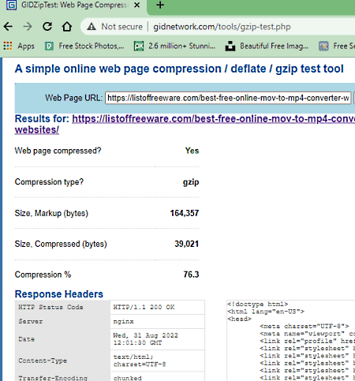Select the 'Server' header cell
The width and height of the screenshot is (355, 381).
[x=62, y=321]
